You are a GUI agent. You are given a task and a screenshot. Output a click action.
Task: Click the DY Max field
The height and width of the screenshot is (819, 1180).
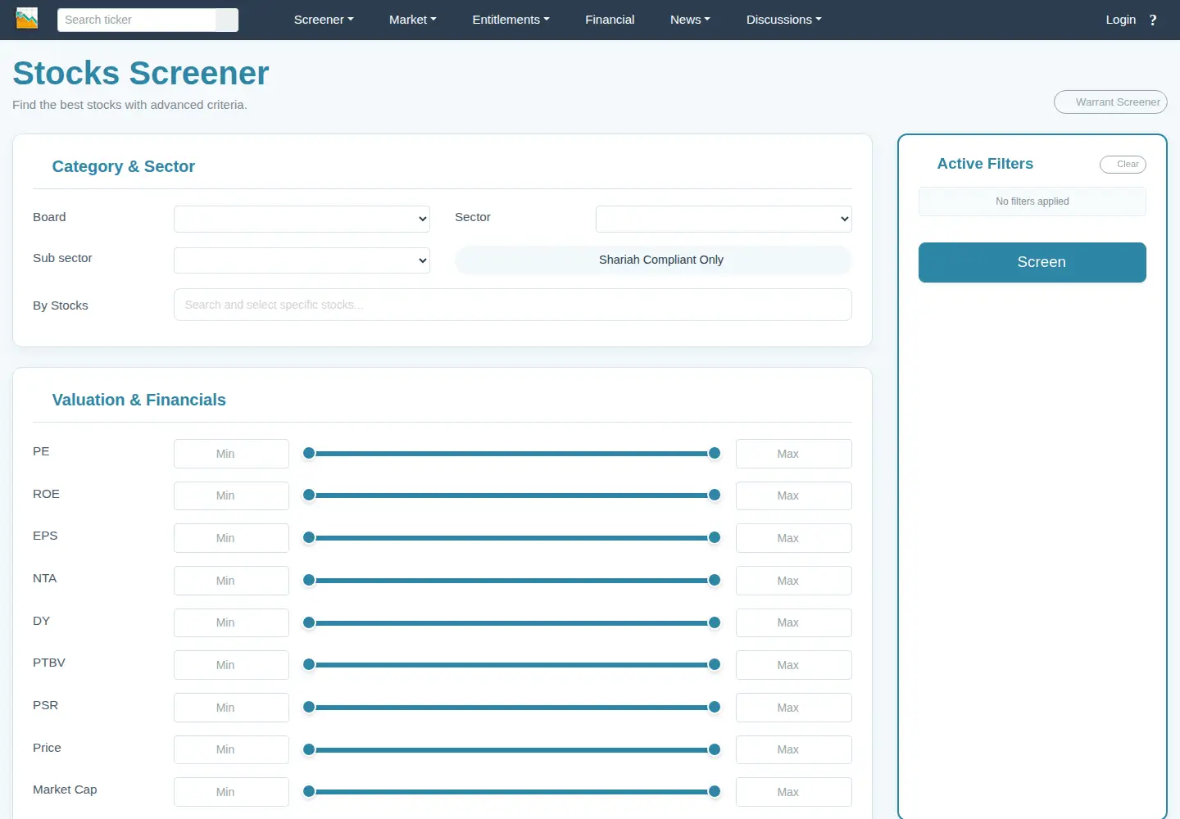pos(793,622)
